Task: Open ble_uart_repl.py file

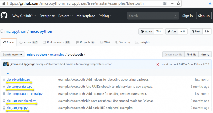Action: click(17, 108)
